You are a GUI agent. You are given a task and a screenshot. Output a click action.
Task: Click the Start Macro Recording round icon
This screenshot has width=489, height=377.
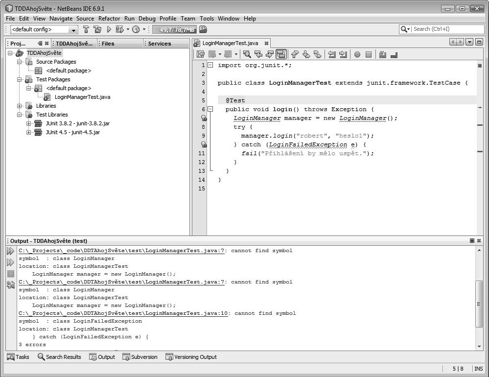coord(357,54)
